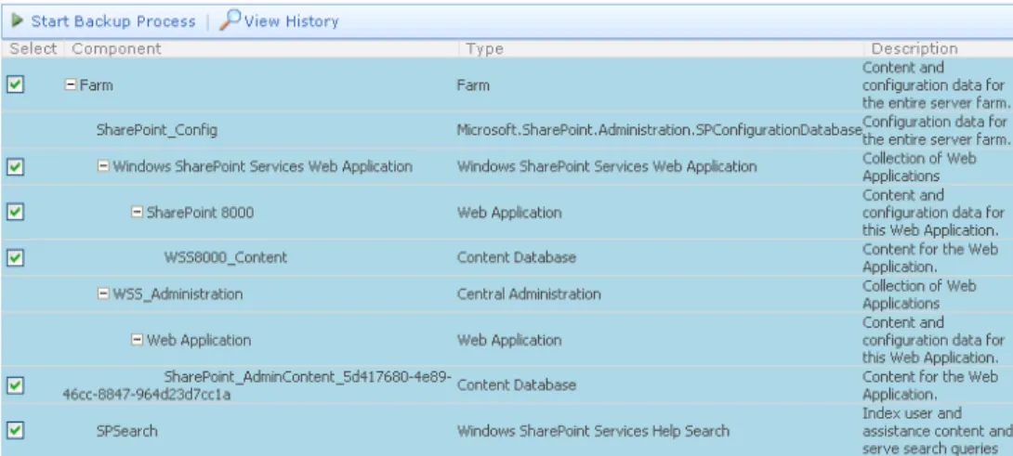Viewport: 1013px width, 456px height.
Task: Click SharePoint_Config row 'Configuration data' description
Action: 936,130
